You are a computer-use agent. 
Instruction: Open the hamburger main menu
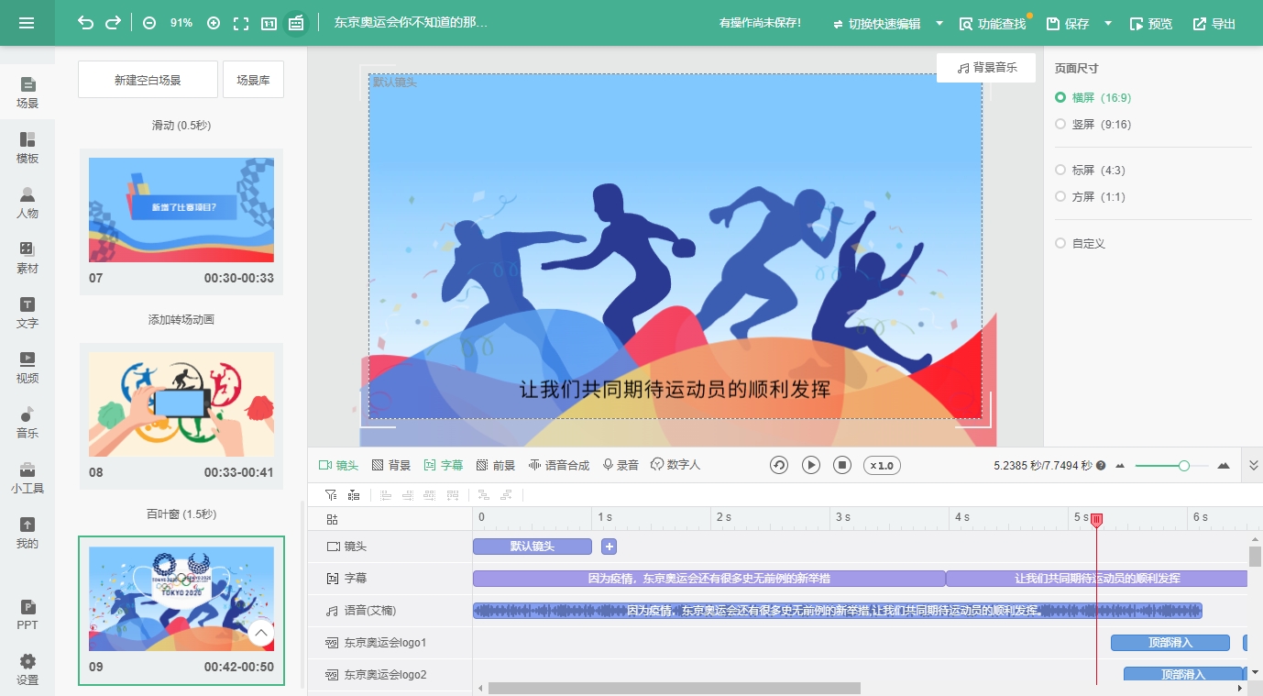[27, 23]
